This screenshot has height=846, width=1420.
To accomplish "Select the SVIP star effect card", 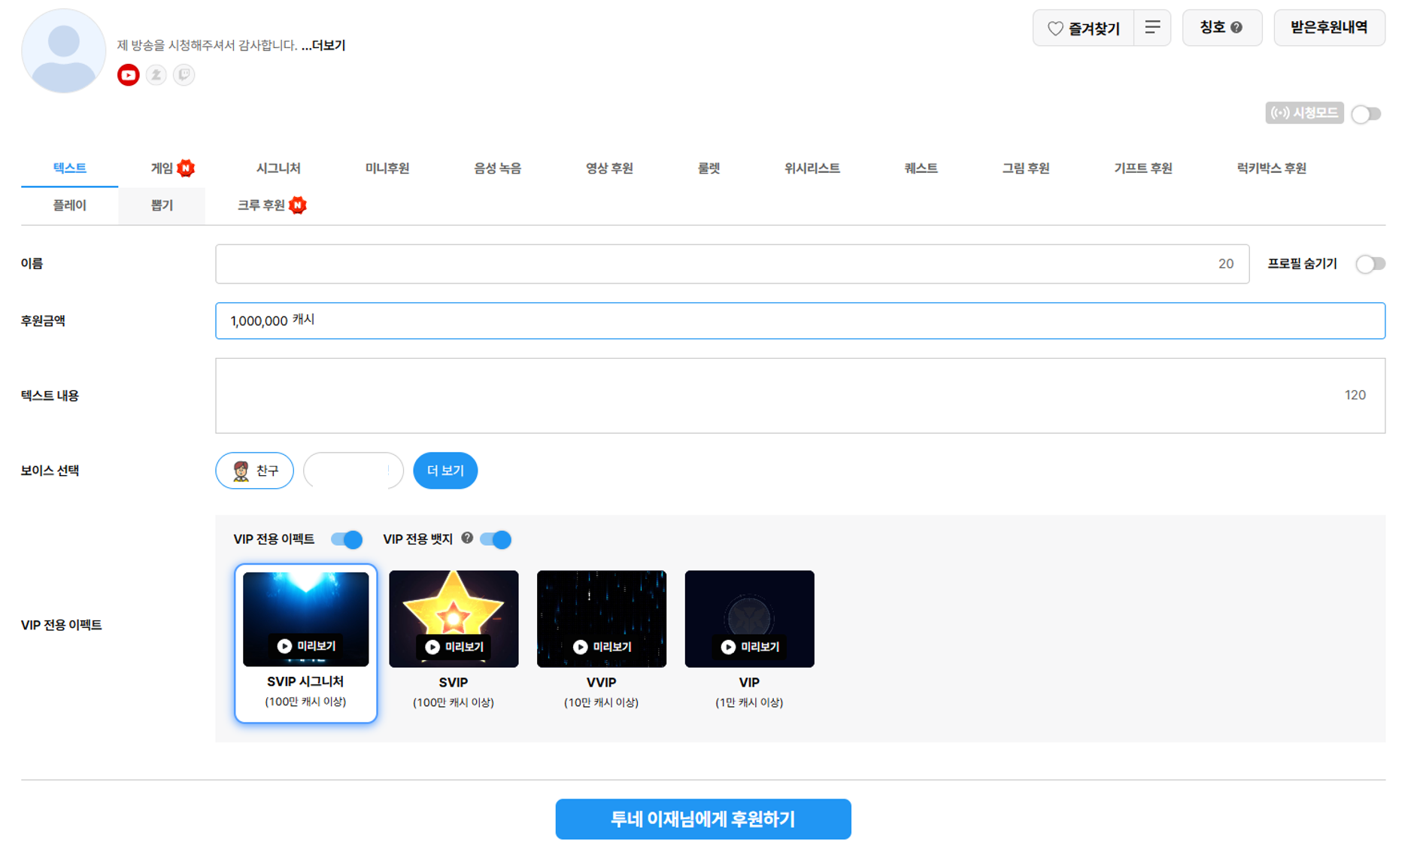I will [454, 641].
